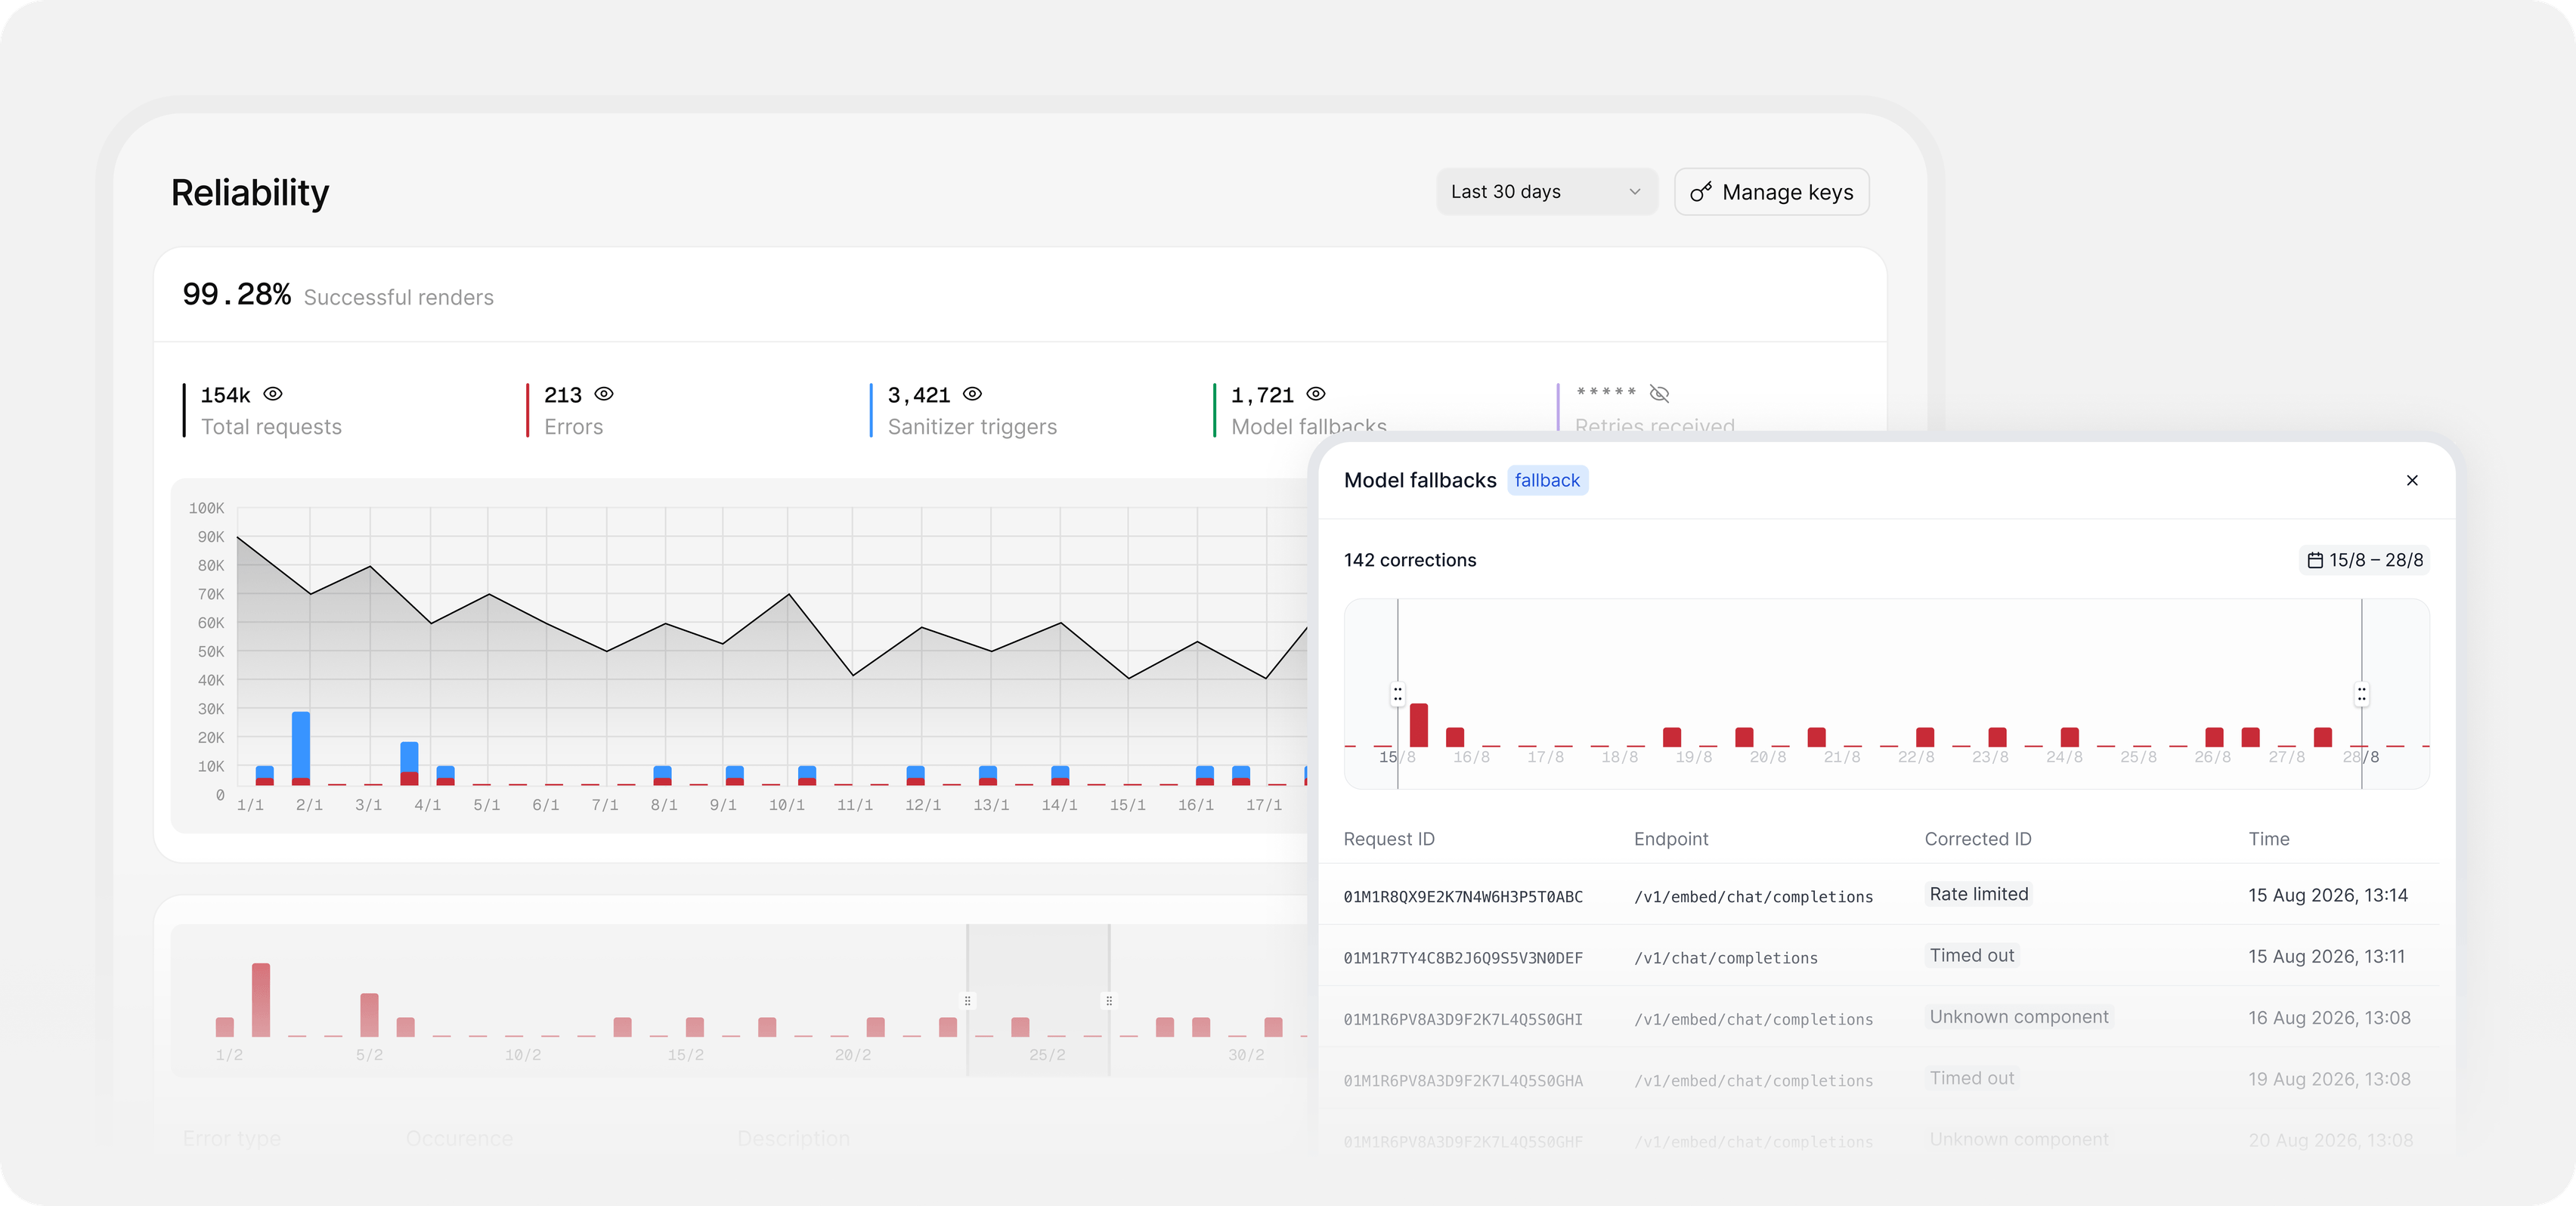Click the Endpoint column header

tap(1670, 839)
